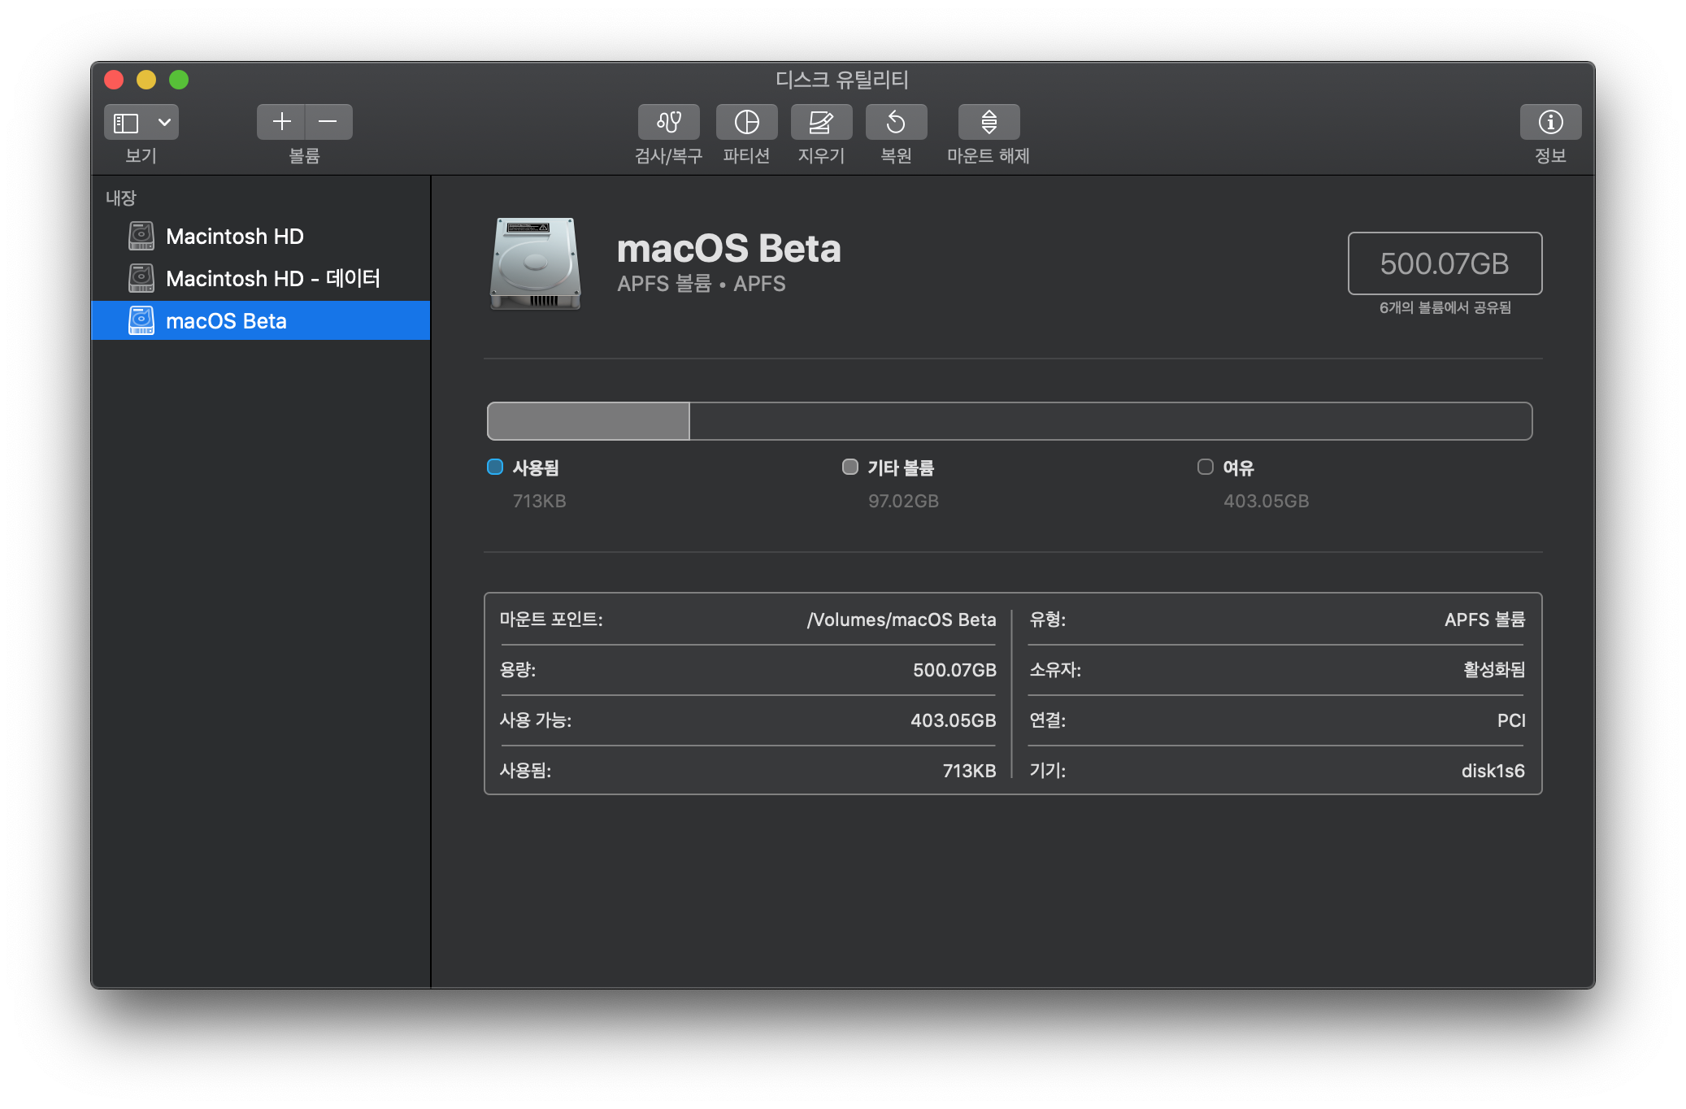The image size is (1686, 1109).
Task: Open the Info (정보) icon
Action: [1550, 122]
